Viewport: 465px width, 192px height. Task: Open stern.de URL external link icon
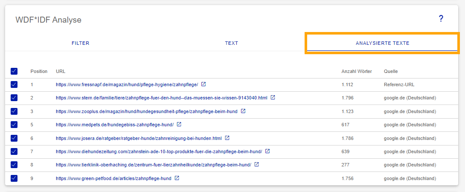click(273, 97)
